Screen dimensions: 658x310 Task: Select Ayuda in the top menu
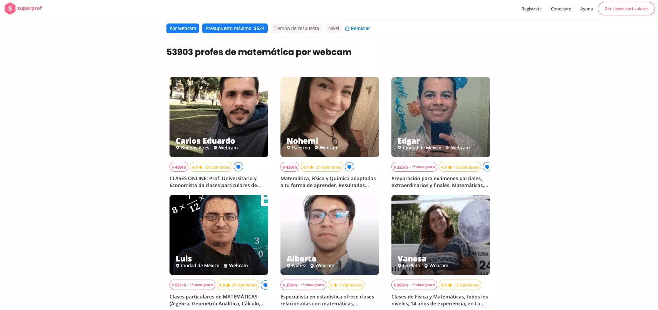tap(586, 8)
